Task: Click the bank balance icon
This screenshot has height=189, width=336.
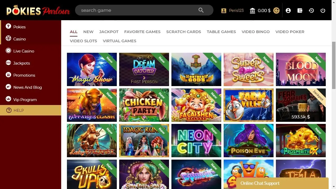Action: click(x=253, y=10)
